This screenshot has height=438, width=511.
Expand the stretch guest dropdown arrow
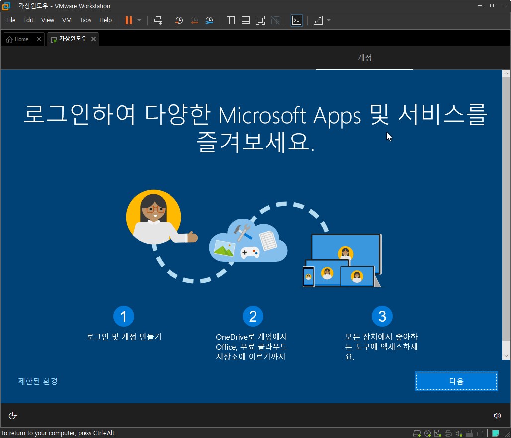(x=329, y=20)
